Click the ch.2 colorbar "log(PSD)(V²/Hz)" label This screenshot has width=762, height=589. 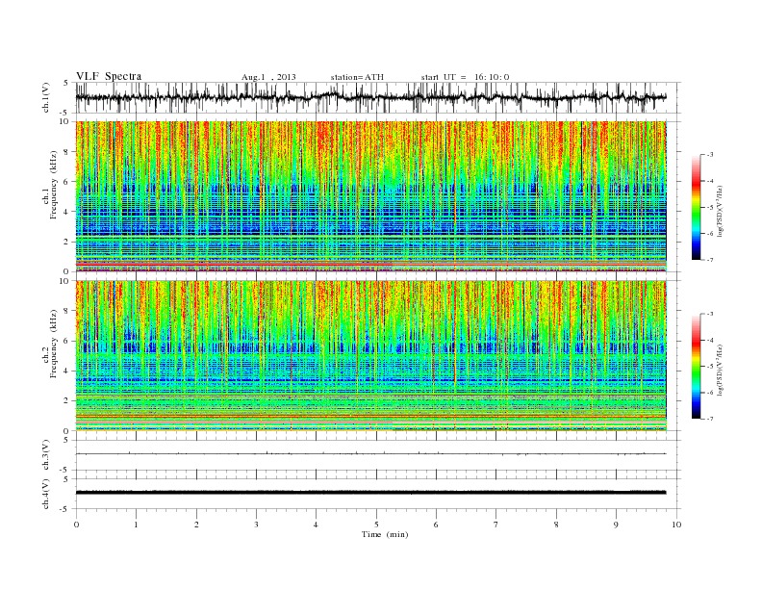click(721, 369)
